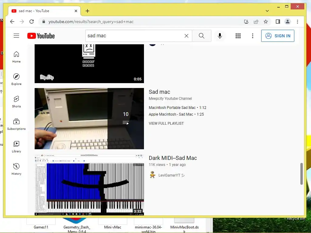Click SIGN IN button
Viewport: 311px width, 233px height.
[278, 36]
